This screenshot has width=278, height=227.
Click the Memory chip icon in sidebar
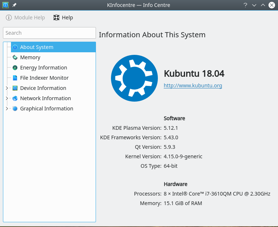pos(15,57)
